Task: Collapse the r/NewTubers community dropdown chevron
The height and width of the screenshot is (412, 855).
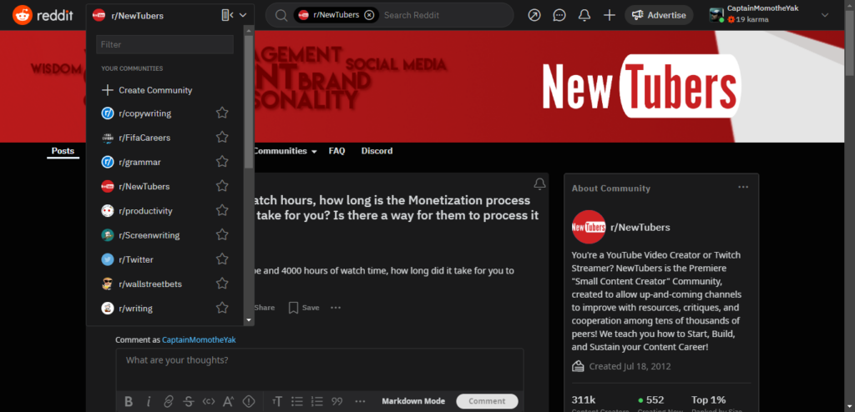Action: pyautogui.click(x=243, y=15)
